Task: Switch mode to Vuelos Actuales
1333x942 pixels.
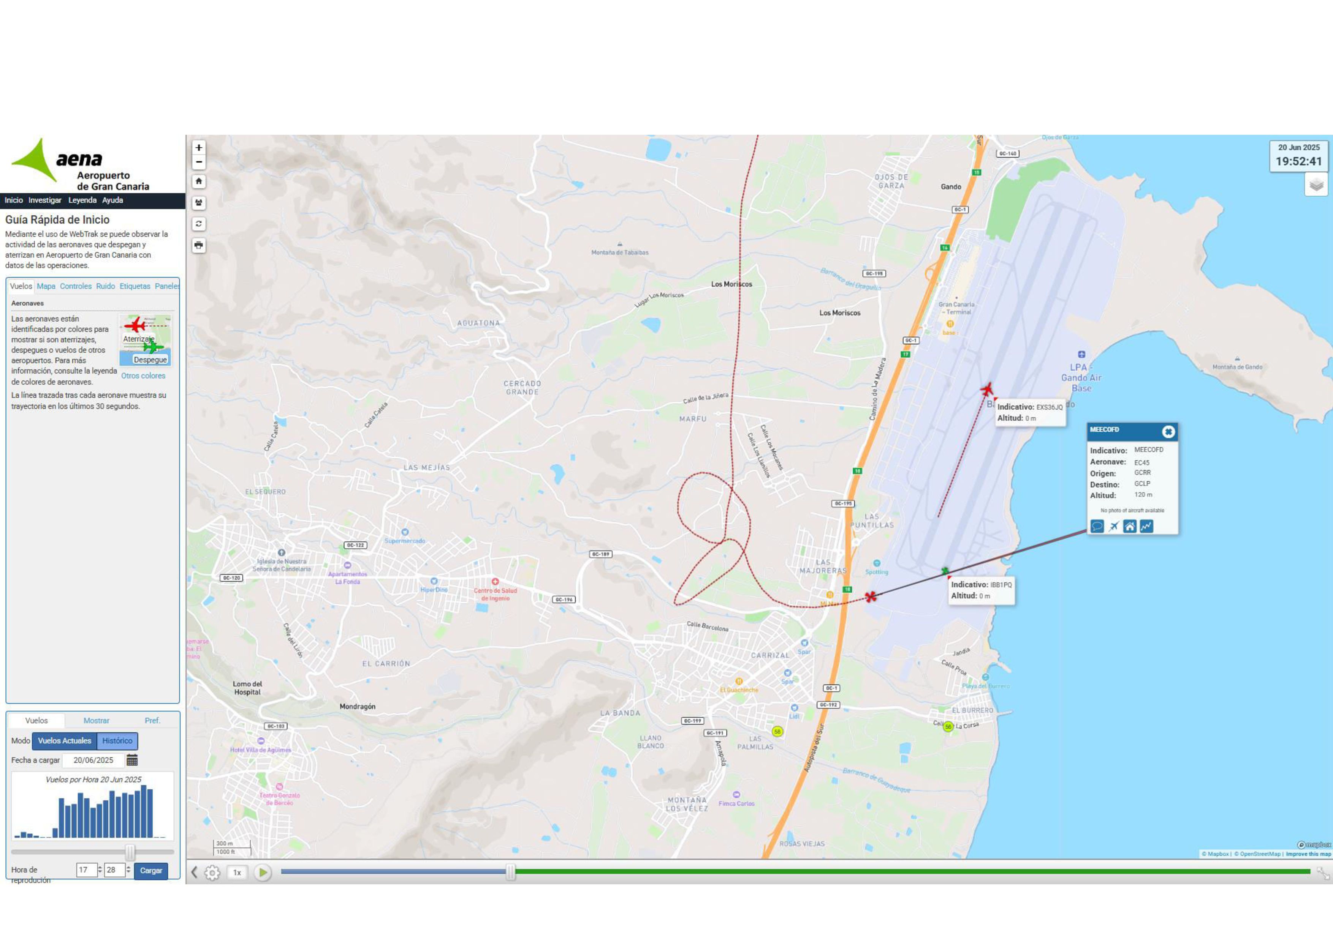Action: [x=65, y=741]
